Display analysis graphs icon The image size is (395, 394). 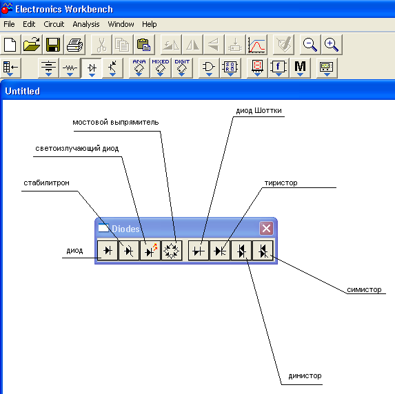256,45
